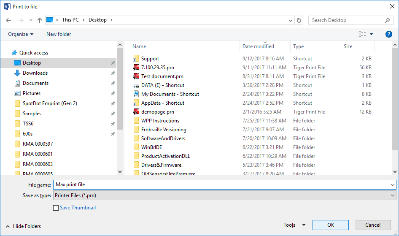Click the Help question mark icon
399x236 pixels.
[x=388, y=34]
